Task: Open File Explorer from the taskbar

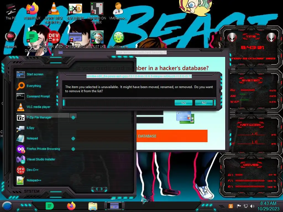Action: click(93, 206)
